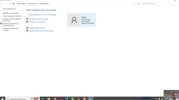Image resolution: width=179 pixels, height=100 pixels.
Task: Select first User Accounts breadcrumb
Action: point(32,4)
